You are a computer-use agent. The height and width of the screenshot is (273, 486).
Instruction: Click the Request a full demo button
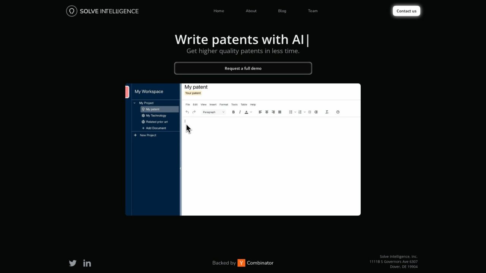pyautogui.click(x=243, y=68)
